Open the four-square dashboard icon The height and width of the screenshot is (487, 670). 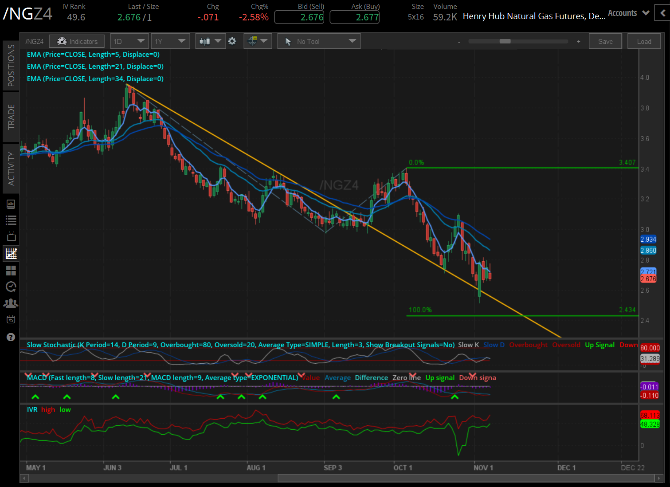click(11, 270)
